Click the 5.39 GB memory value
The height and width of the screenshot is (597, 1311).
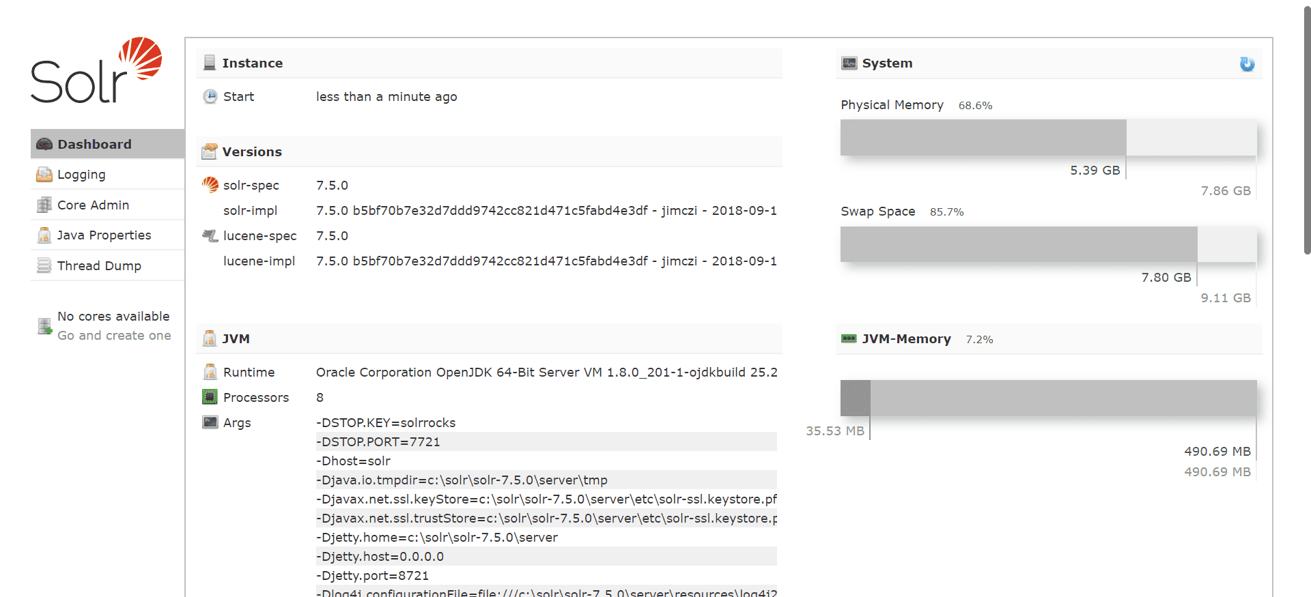1095,171
